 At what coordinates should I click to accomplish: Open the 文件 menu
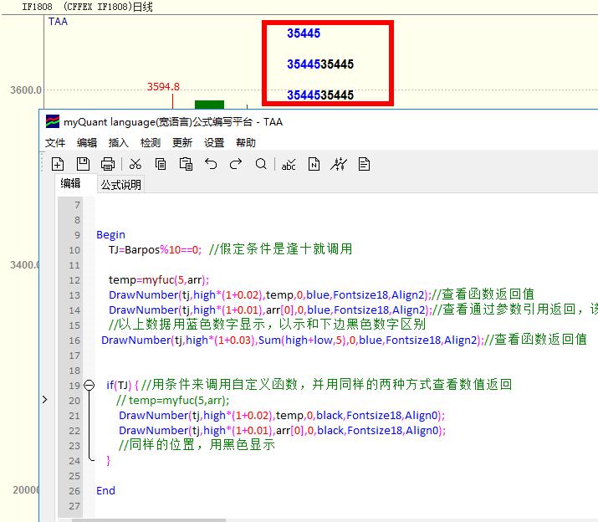pos(55,143)
